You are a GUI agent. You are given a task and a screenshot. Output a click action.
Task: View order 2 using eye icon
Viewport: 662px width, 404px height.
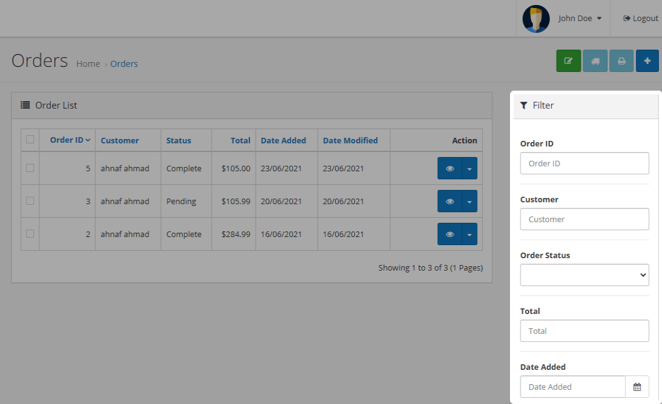click(x=450, y=234)
